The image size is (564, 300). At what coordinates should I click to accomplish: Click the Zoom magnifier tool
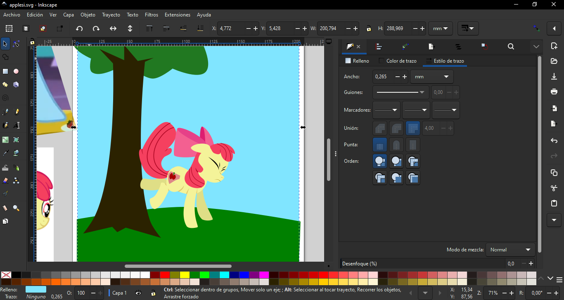16,208
